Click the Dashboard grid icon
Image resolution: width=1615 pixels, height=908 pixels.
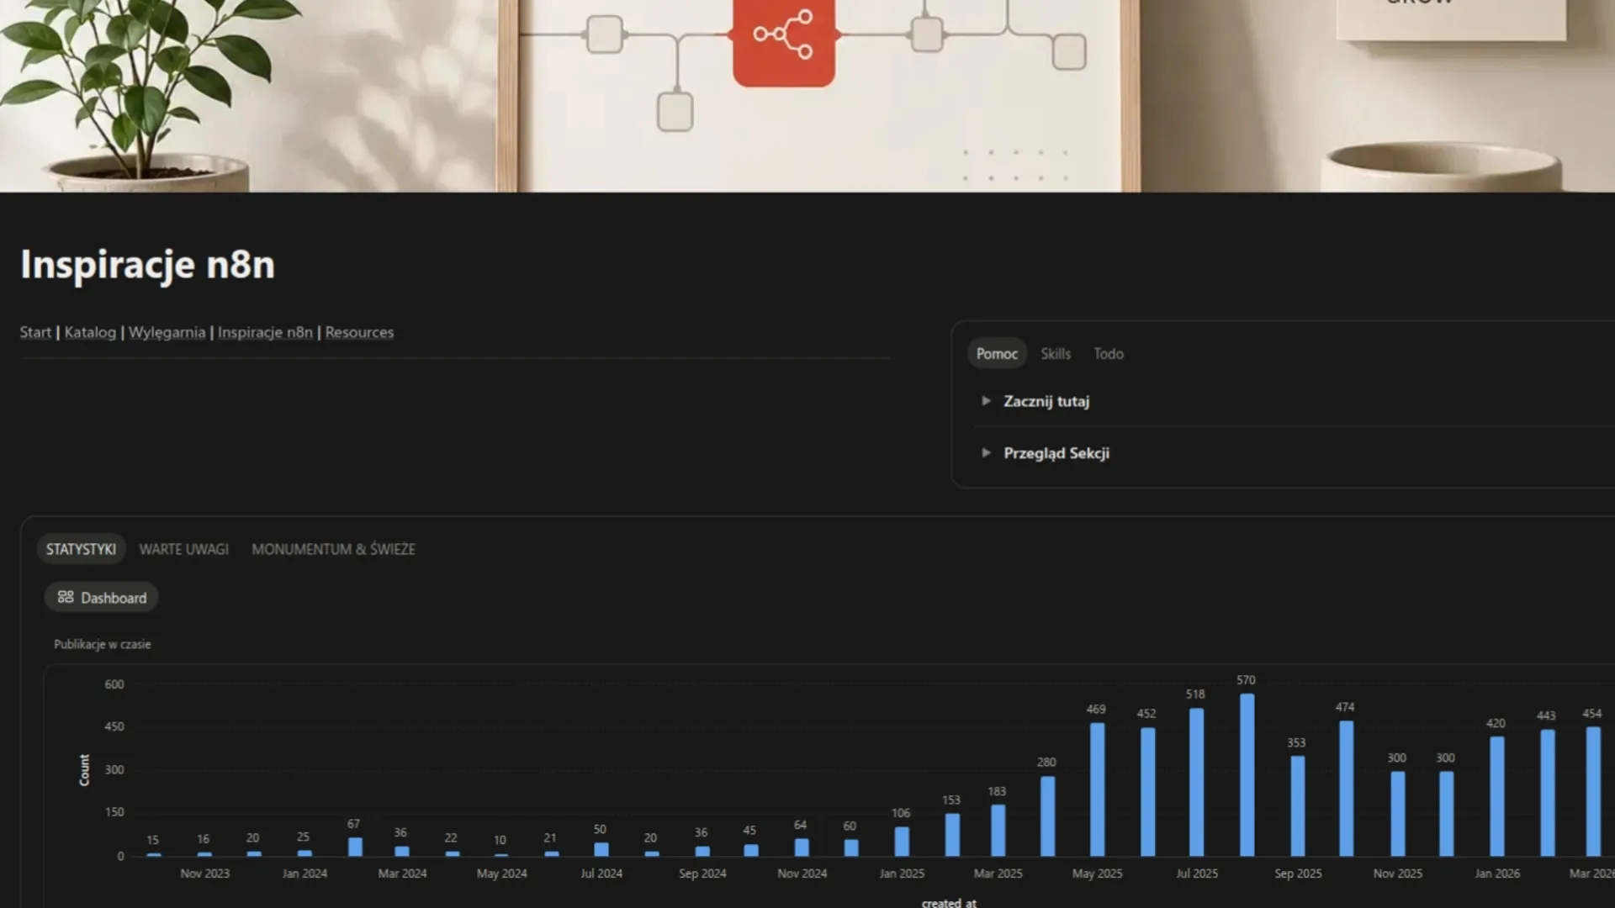[x=66, y=597]
